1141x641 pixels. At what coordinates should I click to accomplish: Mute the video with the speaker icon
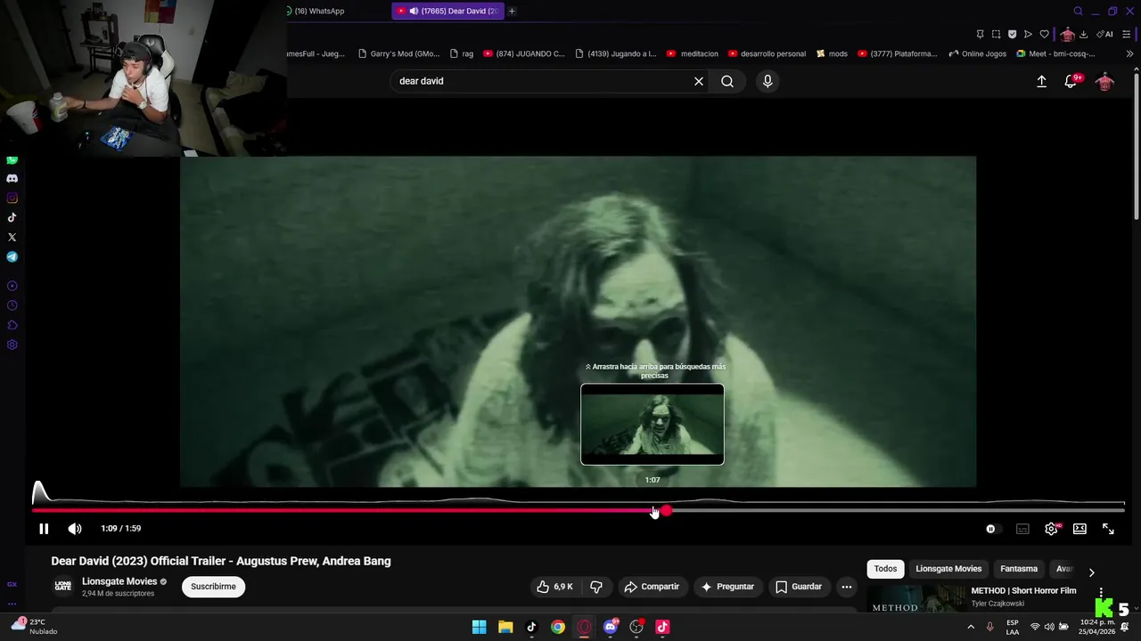point(75,529)
